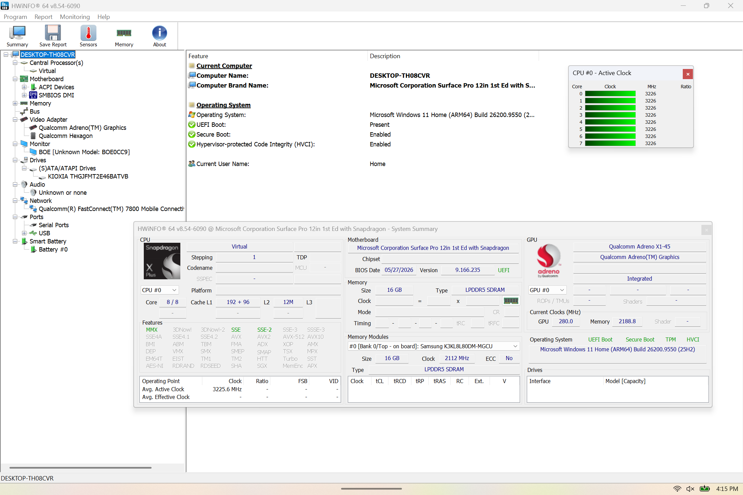Close the CPU #0 Active Clock panel

(688, 74)
